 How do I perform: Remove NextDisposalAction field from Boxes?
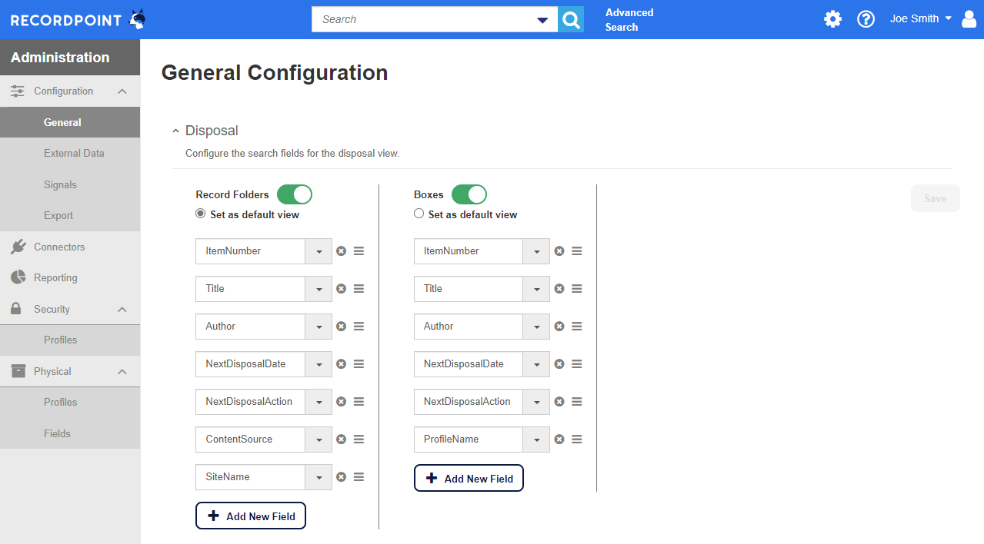[x=559, y=402]
